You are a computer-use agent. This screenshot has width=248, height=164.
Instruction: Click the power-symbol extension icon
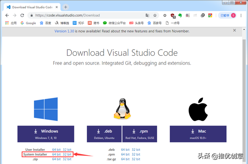(x=165, y=15)
